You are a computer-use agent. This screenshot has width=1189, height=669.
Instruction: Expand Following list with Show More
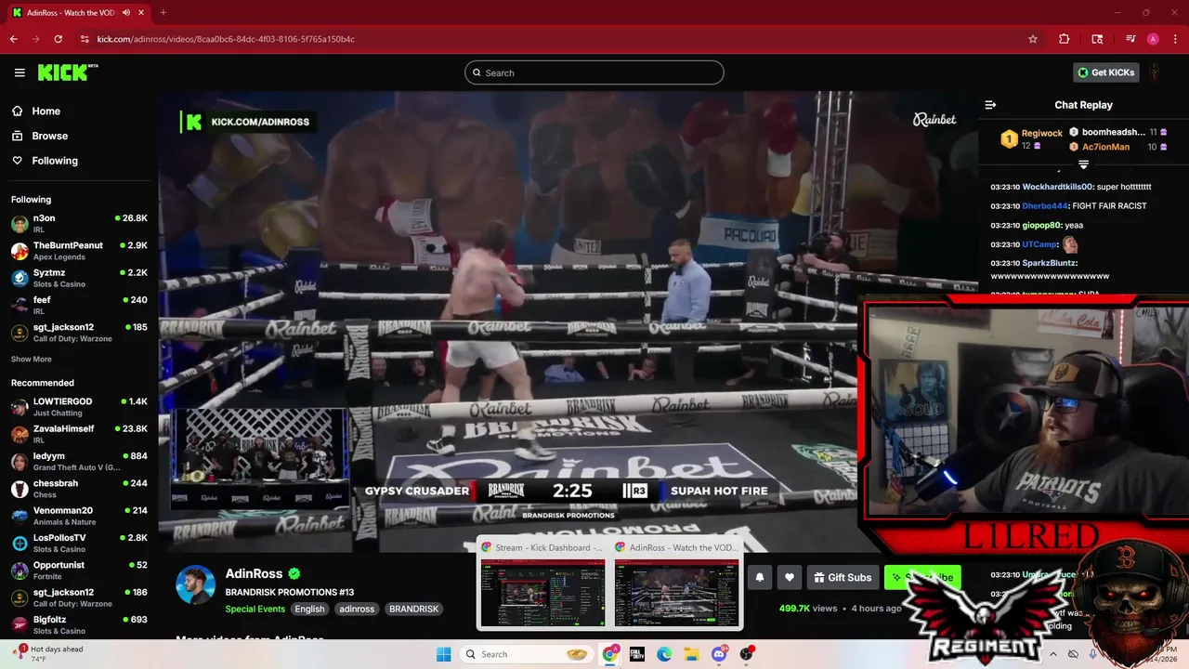coord(32,359)
